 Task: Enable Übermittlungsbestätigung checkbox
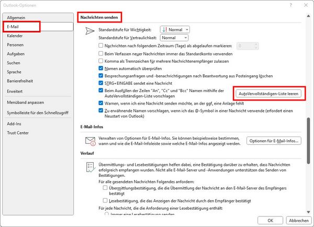click(x=105, y=188)
